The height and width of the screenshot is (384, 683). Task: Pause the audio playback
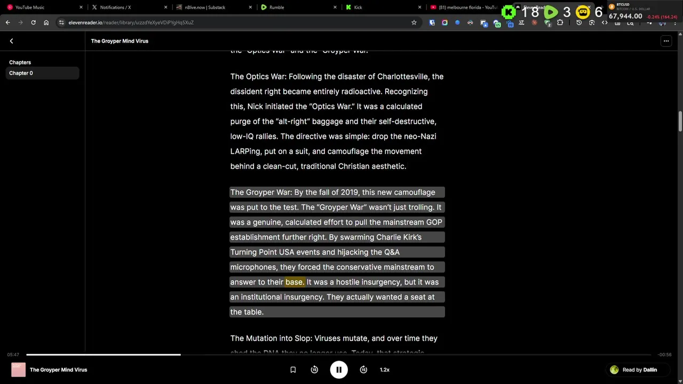339,370
